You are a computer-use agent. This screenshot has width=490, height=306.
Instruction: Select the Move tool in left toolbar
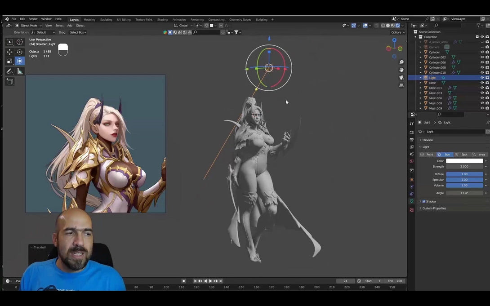pos(10,52)
